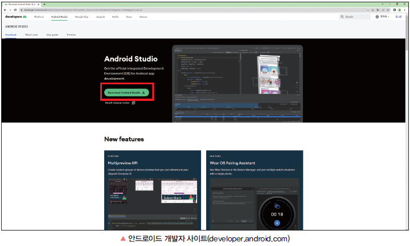Image resolution: width=410 pixels, height=246 pixels.
Task: Open the Wear OS Pairing Assistant card title
Action: (232, 163)
